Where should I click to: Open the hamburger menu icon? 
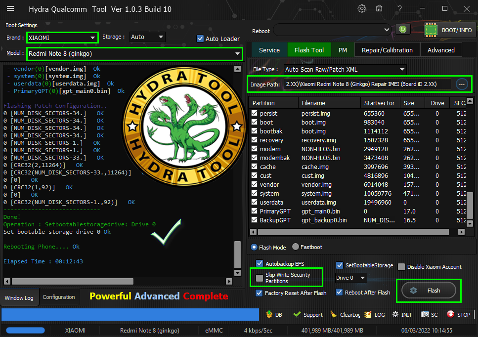pyautogui.click(x=10, y=8)
